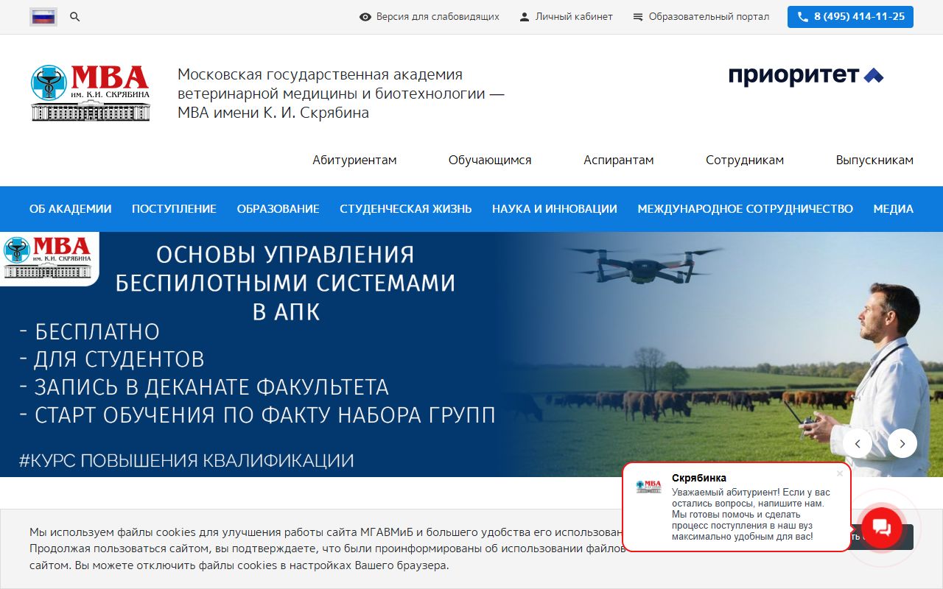Screen dimensions: 943x589
Task: Click the Приоритет program logo
Action: point(806,75)
